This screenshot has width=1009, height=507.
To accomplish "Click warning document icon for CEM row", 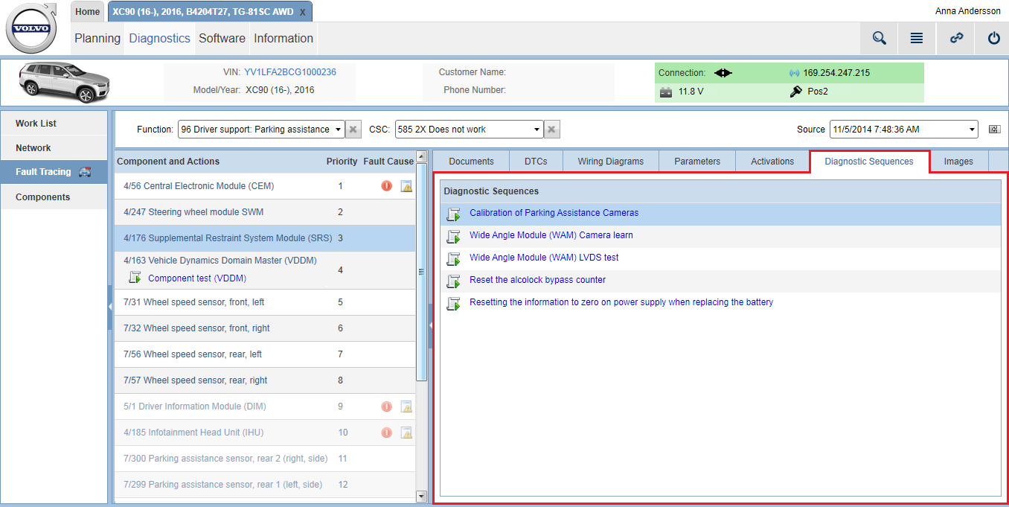I will (406, 186).
